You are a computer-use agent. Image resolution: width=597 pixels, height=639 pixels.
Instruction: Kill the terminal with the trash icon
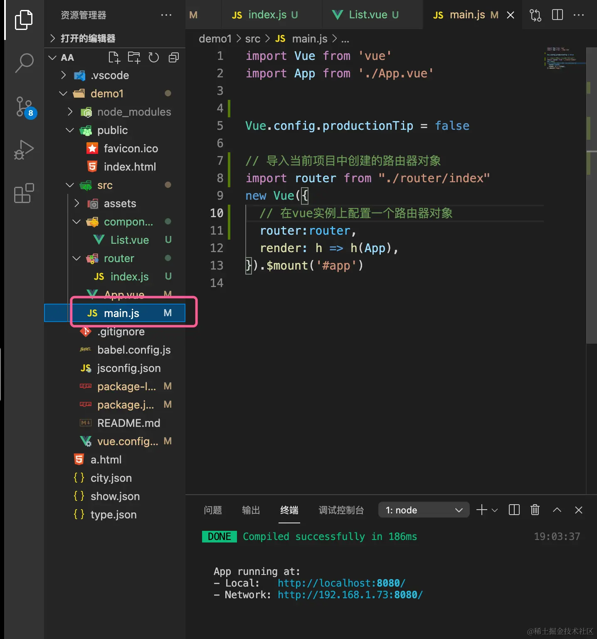(x=535, y=510)
